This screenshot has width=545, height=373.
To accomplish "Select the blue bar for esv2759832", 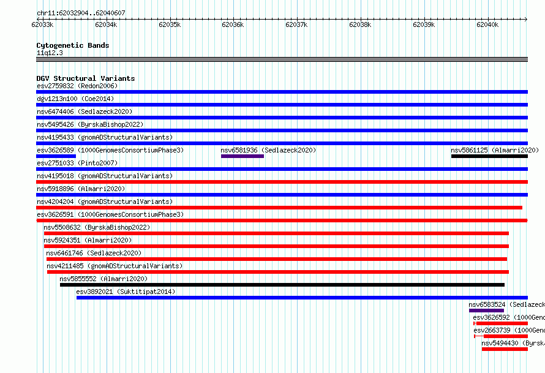I will click(x=282, y=92).
